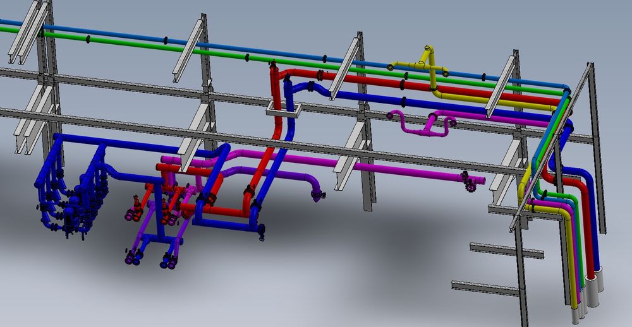Pick the lowest free-standing grey beam

click(483, 287)
